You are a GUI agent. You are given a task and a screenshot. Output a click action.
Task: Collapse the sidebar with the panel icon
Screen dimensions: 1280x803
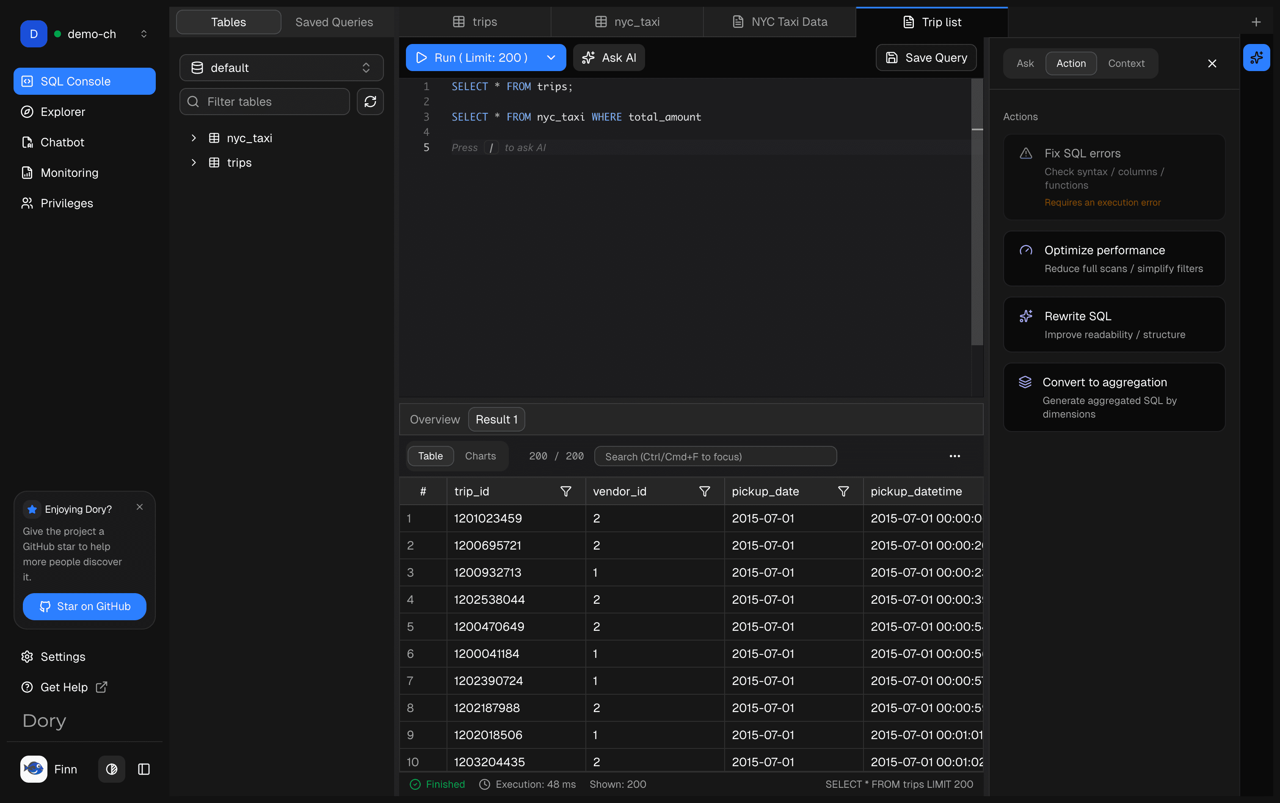pyautogui.click(x=143, y=768)
